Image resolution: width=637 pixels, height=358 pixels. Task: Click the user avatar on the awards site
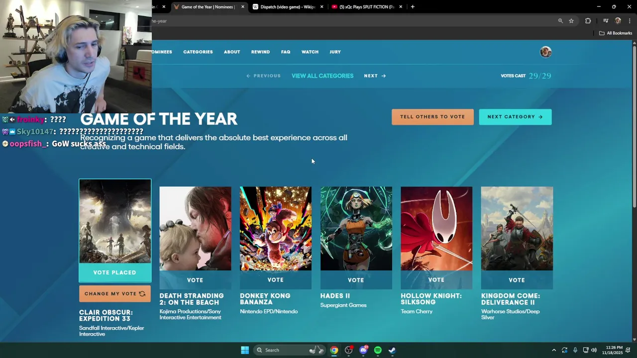point(546,52)
